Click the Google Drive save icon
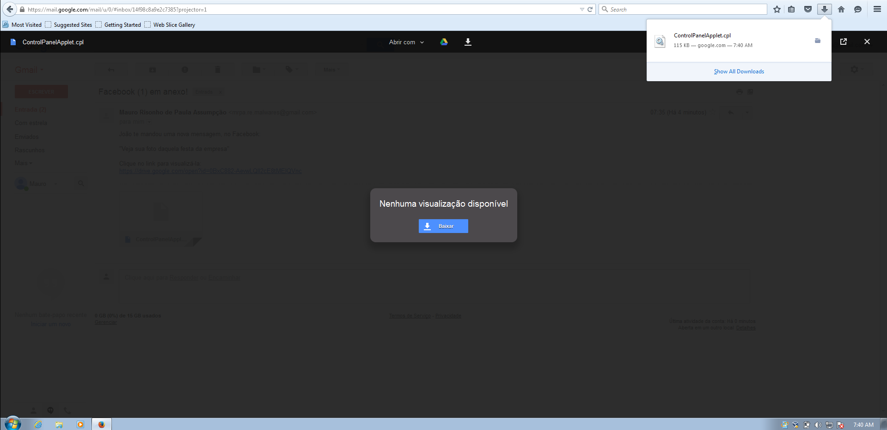Viewport: 887px width, 430px height. [x=444, y=42]
